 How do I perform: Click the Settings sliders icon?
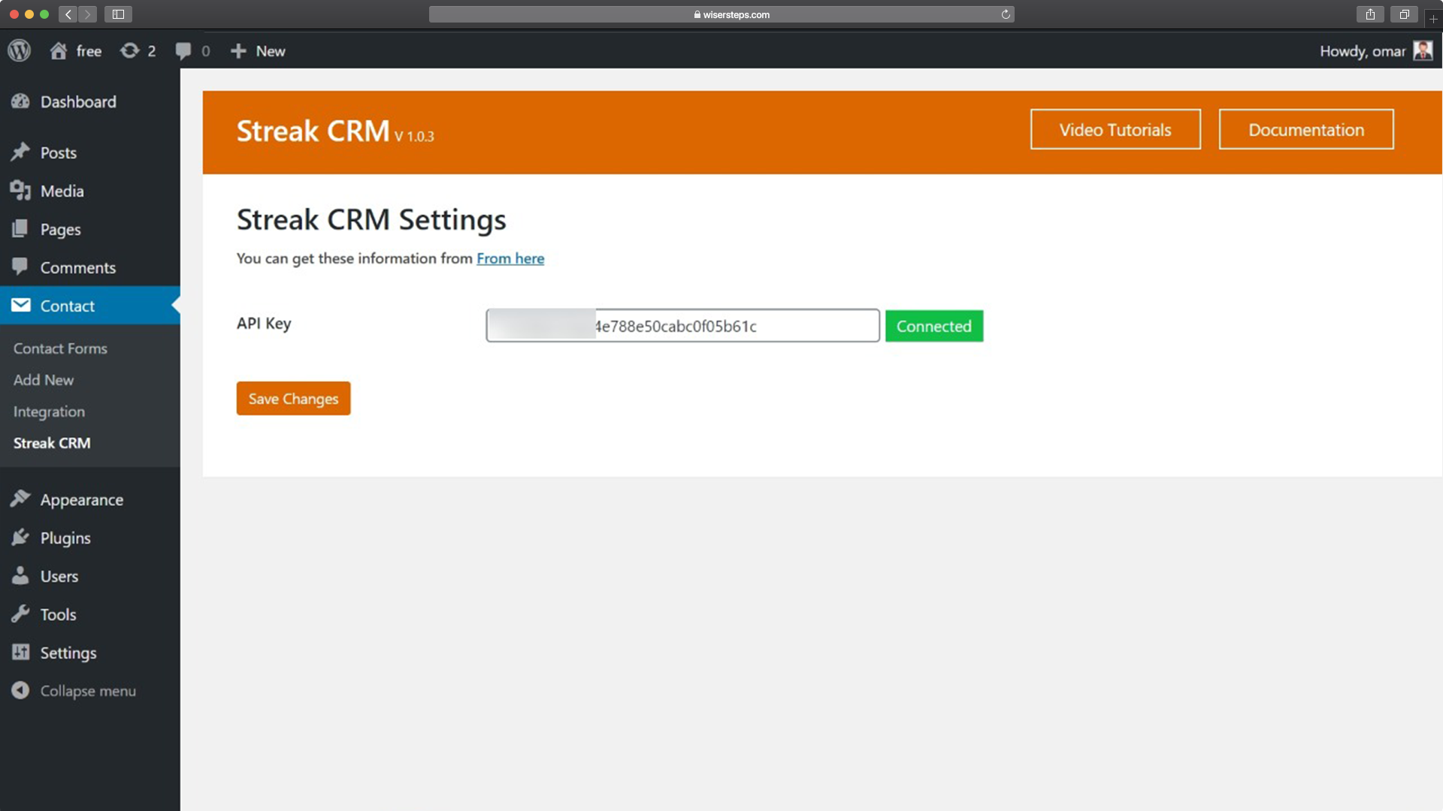[20, 653]
